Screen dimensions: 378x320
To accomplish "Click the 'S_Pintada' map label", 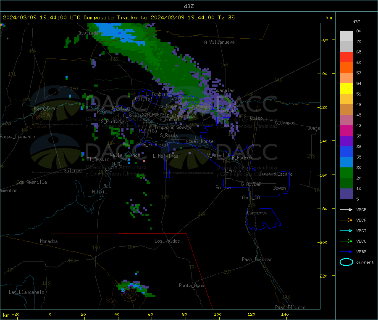I will 112,122.
